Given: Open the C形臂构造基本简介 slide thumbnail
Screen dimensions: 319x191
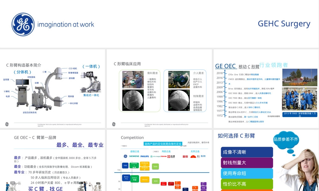Looking at the screenshot, I should [53, 89].
